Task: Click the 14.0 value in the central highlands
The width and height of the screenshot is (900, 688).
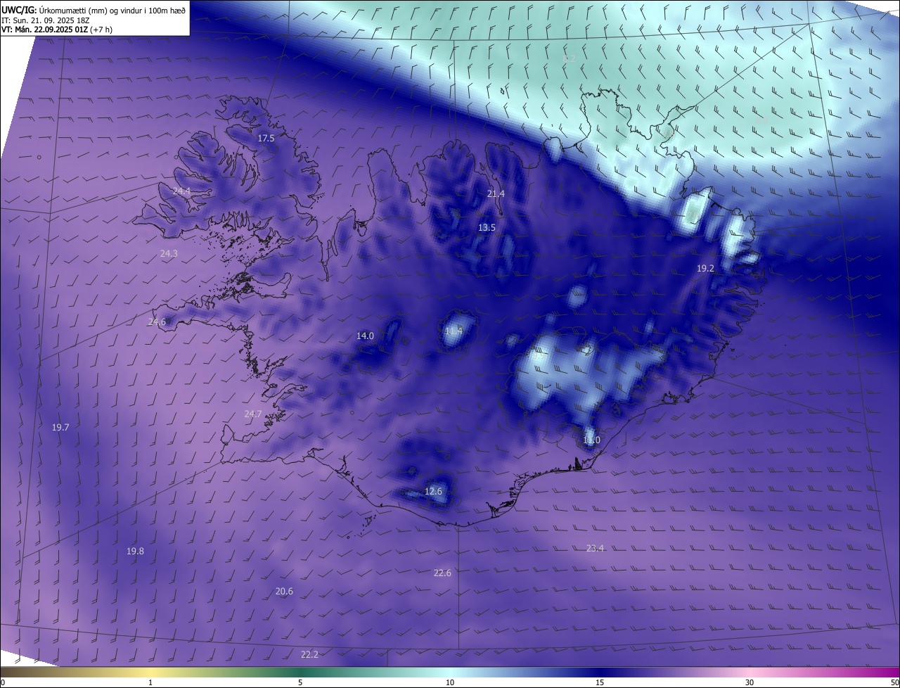Action: pos(365,336)
